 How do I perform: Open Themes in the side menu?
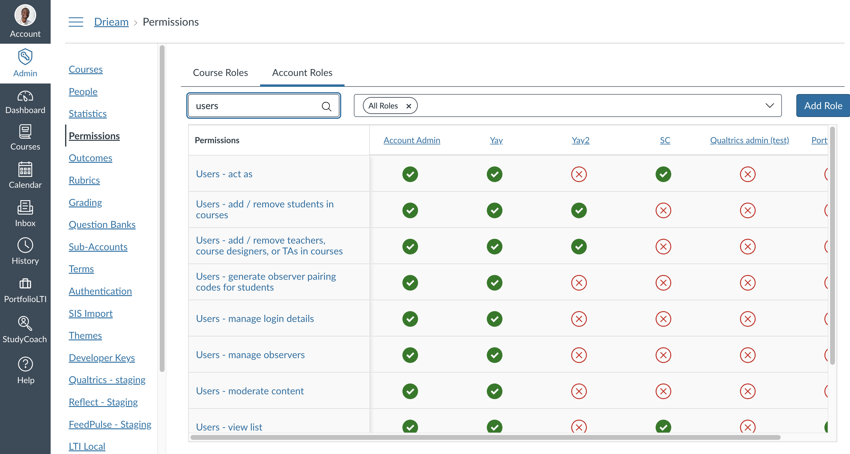click(x=85, y=336)
